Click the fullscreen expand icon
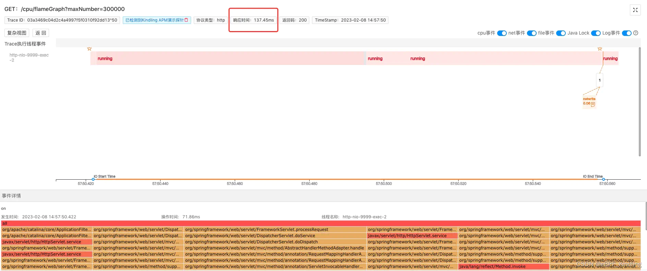This screenshot has width=647, height=271. tap(635, 10)
